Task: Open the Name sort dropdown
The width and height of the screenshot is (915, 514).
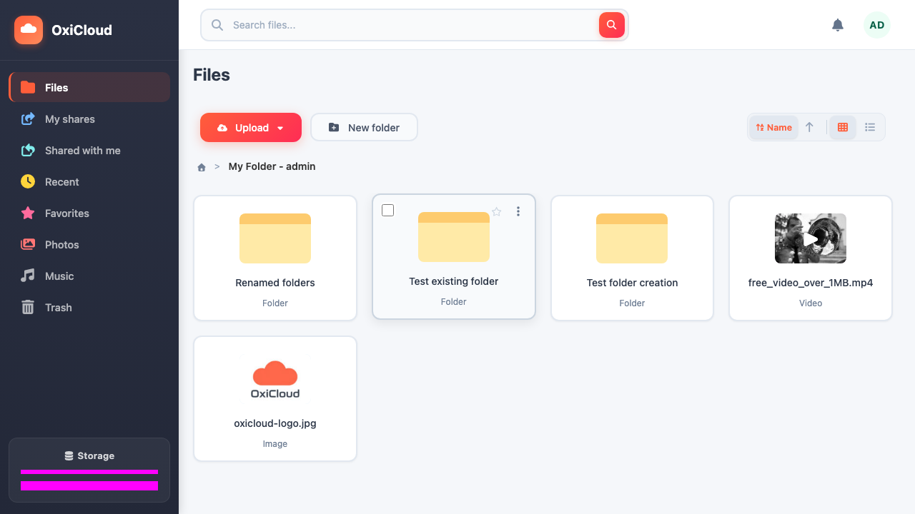Action: click(x=774, y=128)
